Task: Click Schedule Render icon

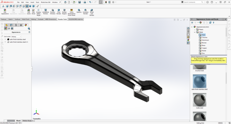Action: point(85,12)
